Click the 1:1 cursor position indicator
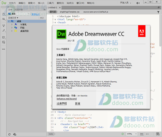Image resolution: width=162 pixels, height=137 pixels. point(147,134)
